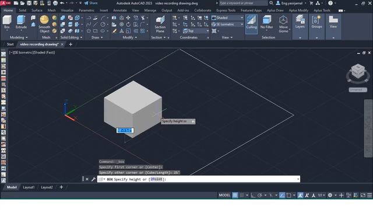The image size is (373, 210).
Task: Expand the Section panel dropdown
Action: pyautogui.click(x=159, y=37)
